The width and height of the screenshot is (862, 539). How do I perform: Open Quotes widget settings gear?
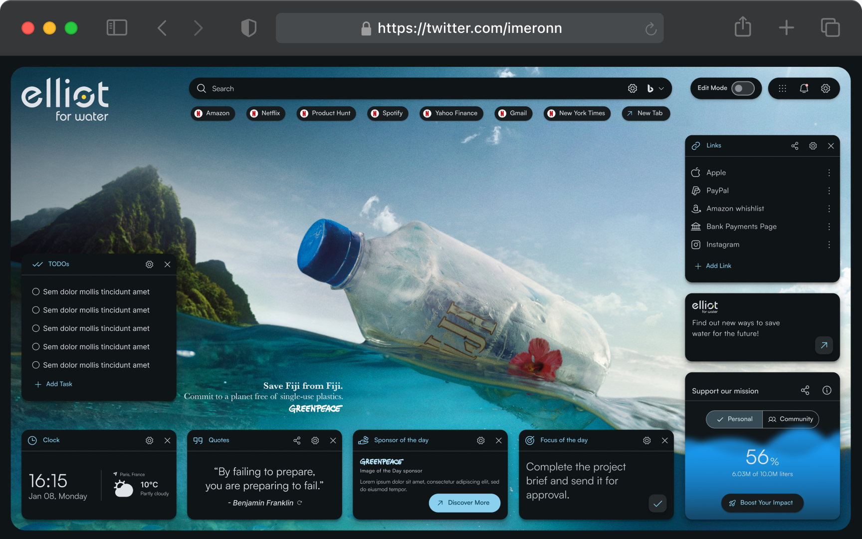pos(315,440)
